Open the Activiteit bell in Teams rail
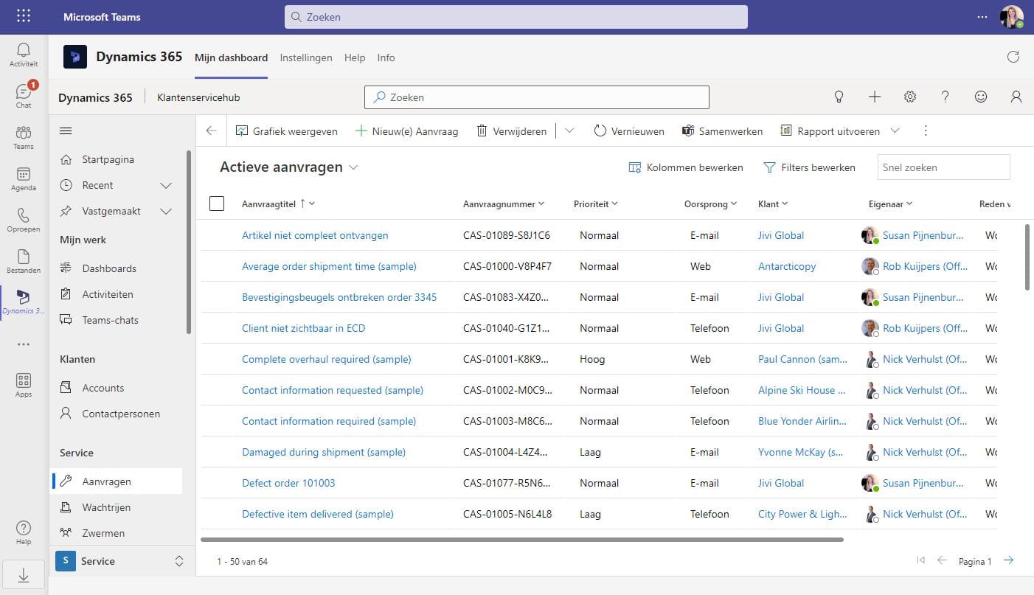 [x=24, y=55]
